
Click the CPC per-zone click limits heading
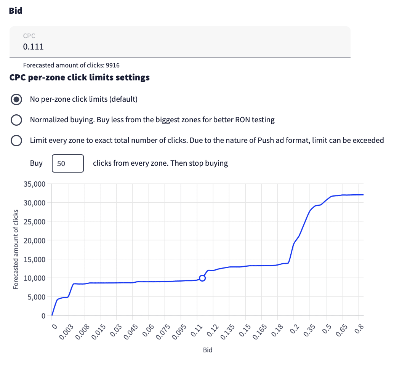pos(79,78)
